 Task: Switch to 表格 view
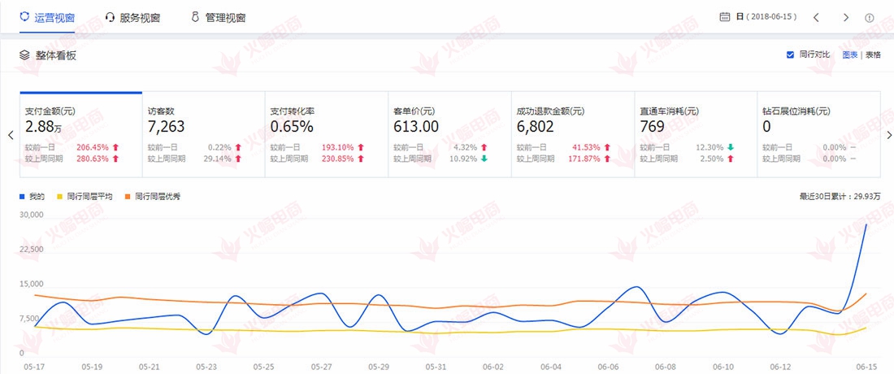pos(873,55)
